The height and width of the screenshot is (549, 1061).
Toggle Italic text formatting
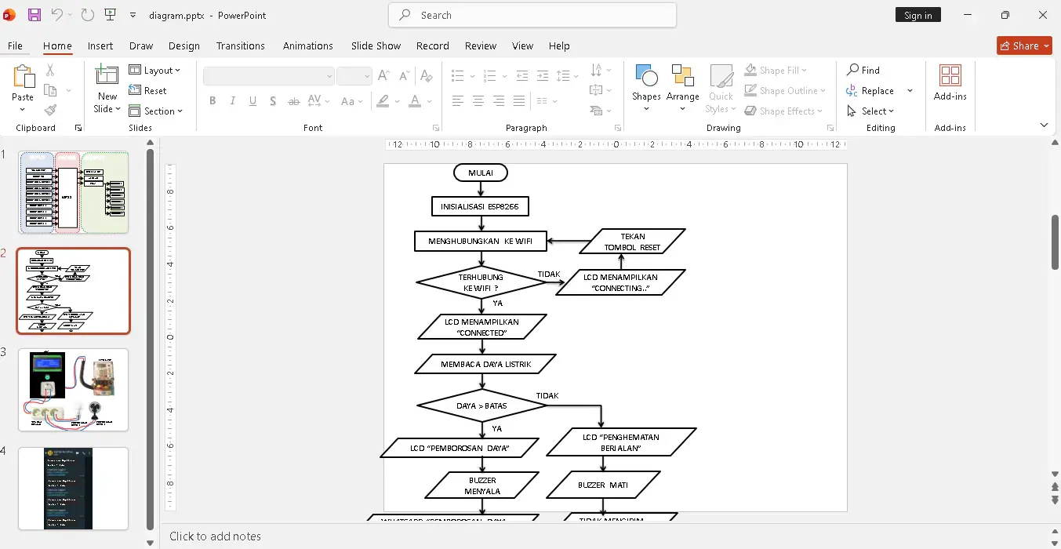click(x=232, y=101)
